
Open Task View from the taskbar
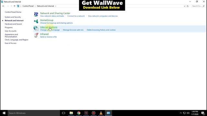pos(63,113)
